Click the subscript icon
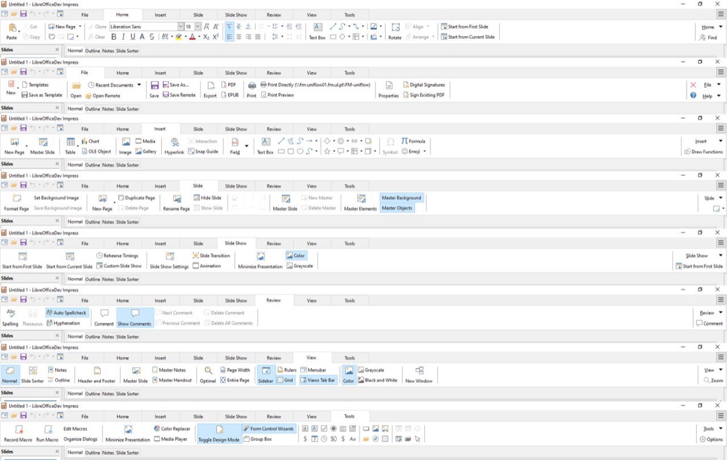The height and width of the screenshot is (460, 727). click(x=207, y=37)
